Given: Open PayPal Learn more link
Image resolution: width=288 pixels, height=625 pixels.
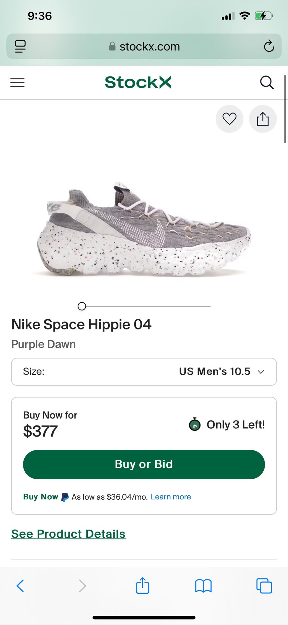Looking at the screenshot, I should coord(171,497).
